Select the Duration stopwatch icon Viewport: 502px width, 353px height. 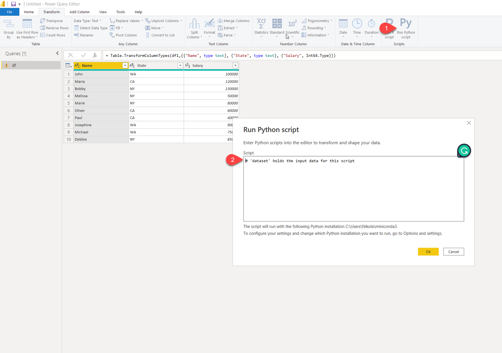(371, 24)
